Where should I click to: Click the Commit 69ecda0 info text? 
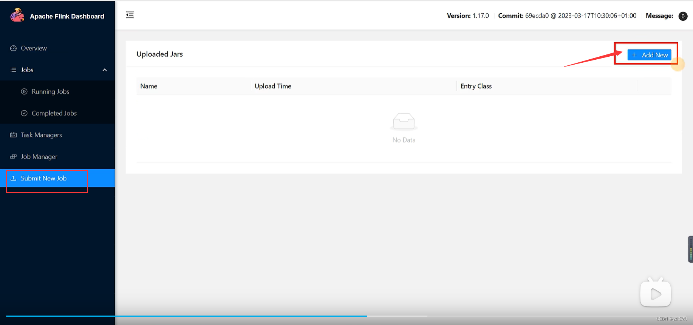point(567,15)
